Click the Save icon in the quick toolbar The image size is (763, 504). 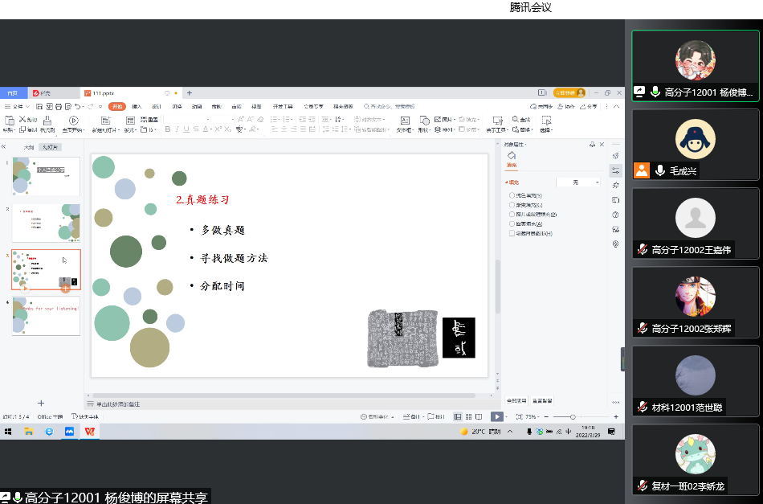(38, 106)
